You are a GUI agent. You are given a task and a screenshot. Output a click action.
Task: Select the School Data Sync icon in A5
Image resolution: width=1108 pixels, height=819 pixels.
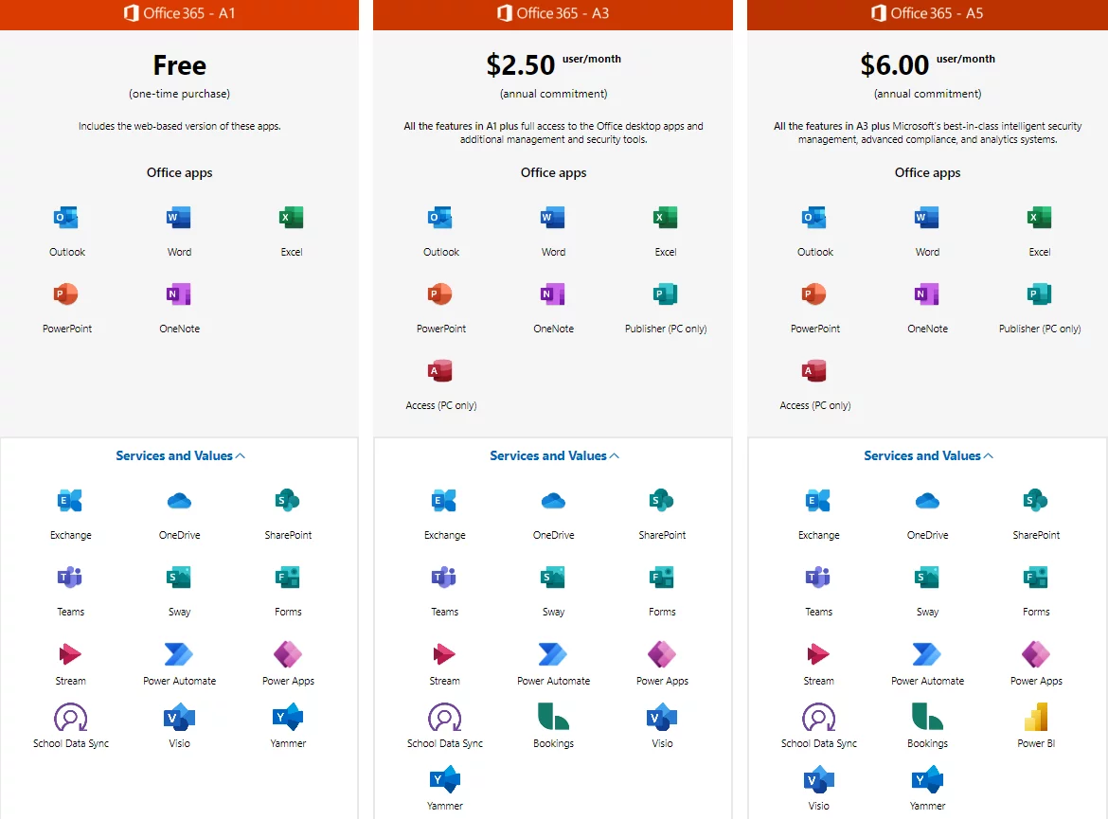[x=818, y=717]
